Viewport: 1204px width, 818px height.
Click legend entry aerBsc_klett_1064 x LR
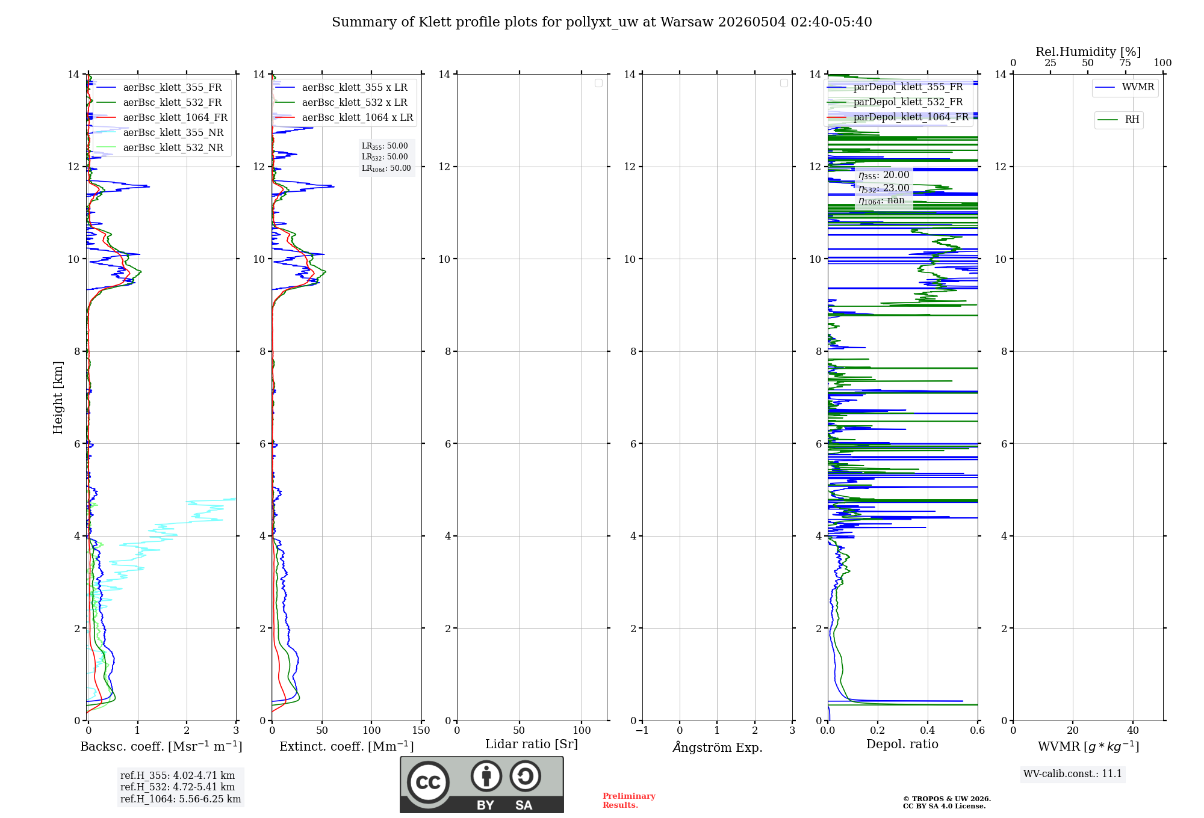344,118
